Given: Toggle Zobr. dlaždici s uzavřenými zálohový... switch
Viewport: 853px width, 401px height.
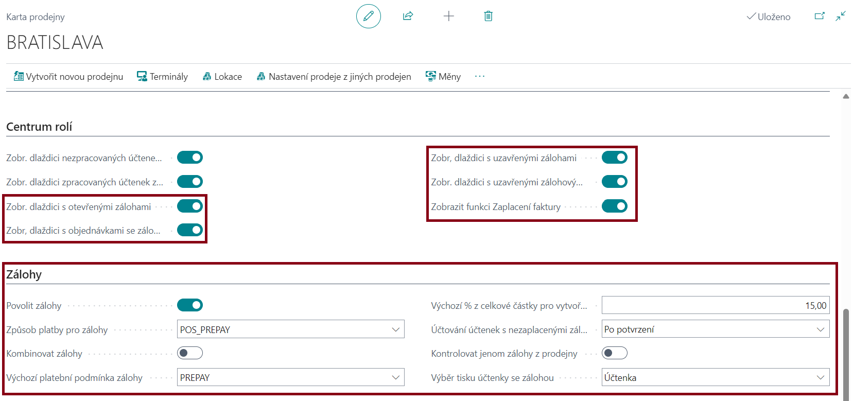Looking at the screenshot, I should (615, 182).
